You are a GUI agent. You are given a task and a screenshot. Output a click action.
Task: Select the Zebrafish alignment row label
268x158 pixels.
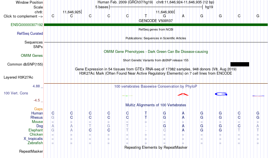pos(35,143)
